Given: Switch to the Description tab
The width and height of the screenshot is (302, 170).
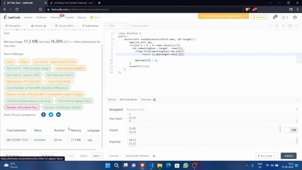Looking at the screenshot, I should point(13,25).
